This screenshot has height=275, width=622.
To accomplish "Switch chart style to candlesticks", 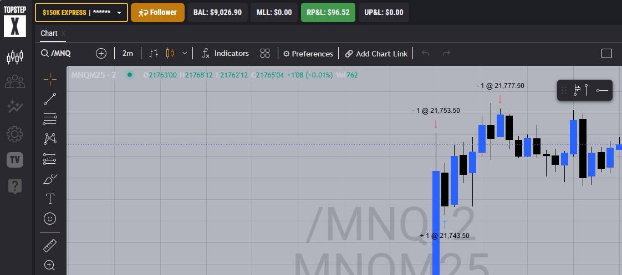I will coord(170,54).
